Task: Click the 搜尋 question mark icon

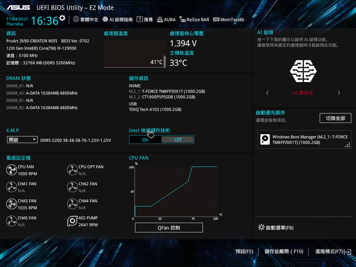Action: point(139,19)
